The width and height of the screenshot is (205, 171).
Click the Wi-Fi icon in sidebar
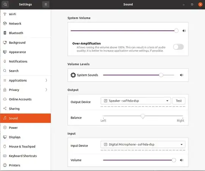click(5, 14)
